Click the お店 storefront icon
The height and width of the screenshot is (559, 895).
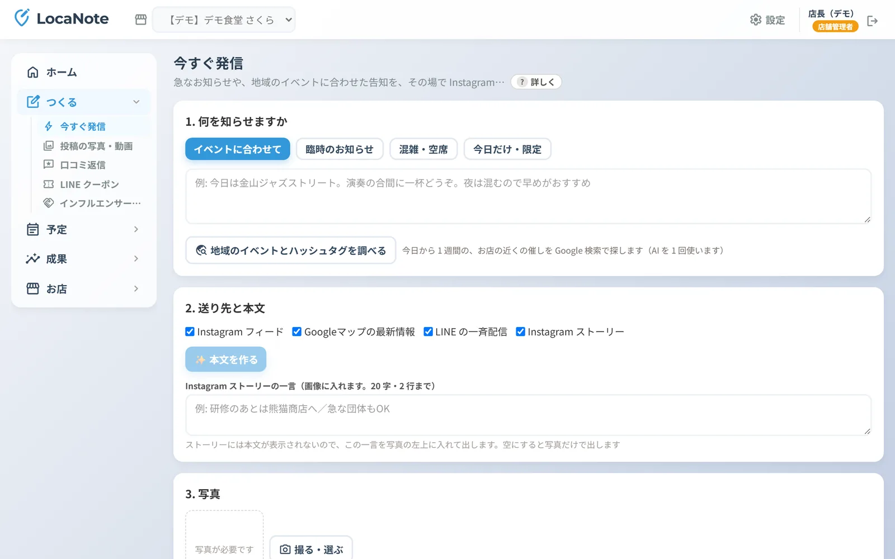coord(33,288)
